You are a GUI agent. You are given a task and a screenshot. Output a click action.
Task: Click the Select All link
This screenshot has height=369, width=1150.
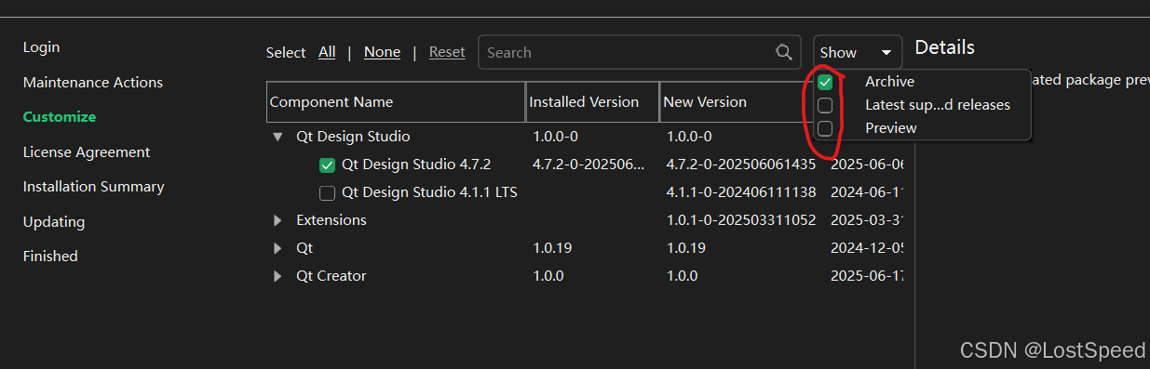click(x=327, y=52)
